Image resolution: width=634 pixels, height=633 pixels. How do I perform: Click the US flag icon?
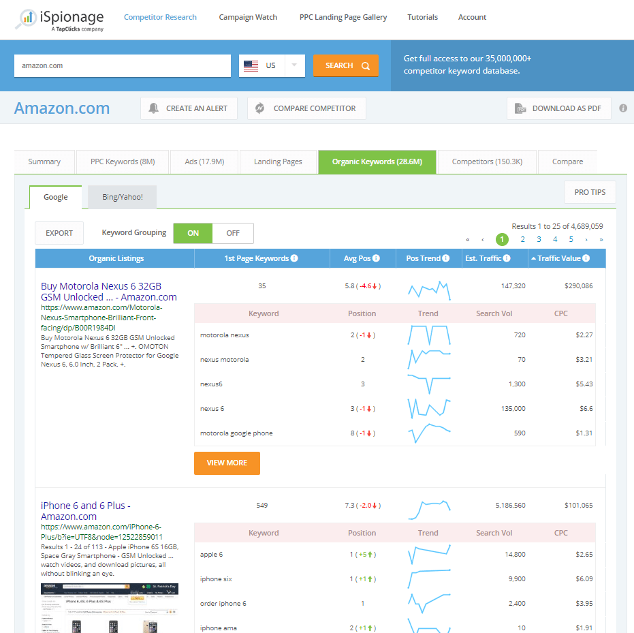(251, 65)
